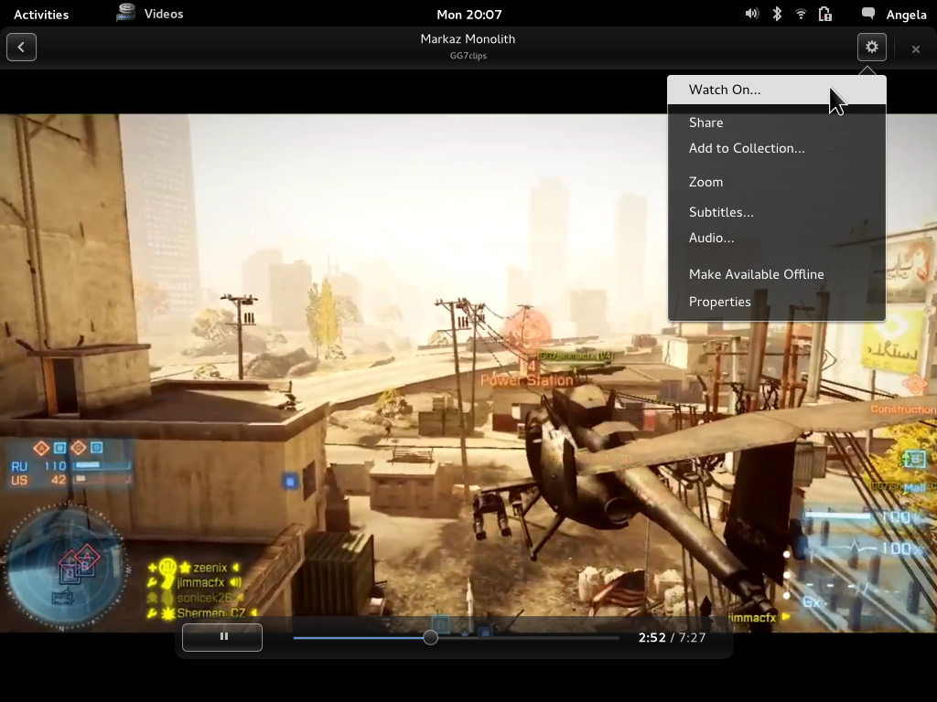Check the battery status icon
Screen dimensions: 937x702
click(825, 14)
